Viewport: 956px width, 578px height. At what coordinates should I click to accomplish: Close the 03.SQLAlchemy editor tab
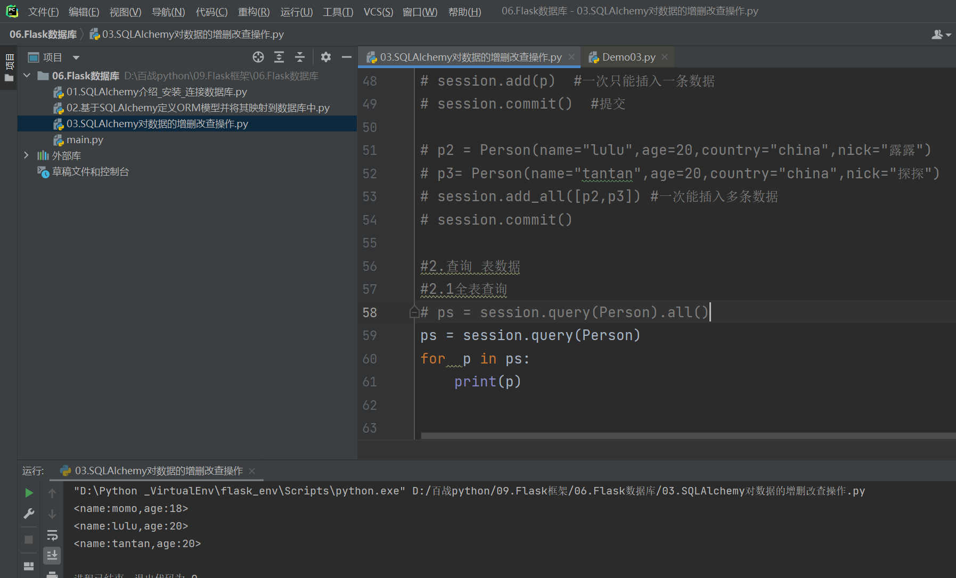tap(571, 57)
